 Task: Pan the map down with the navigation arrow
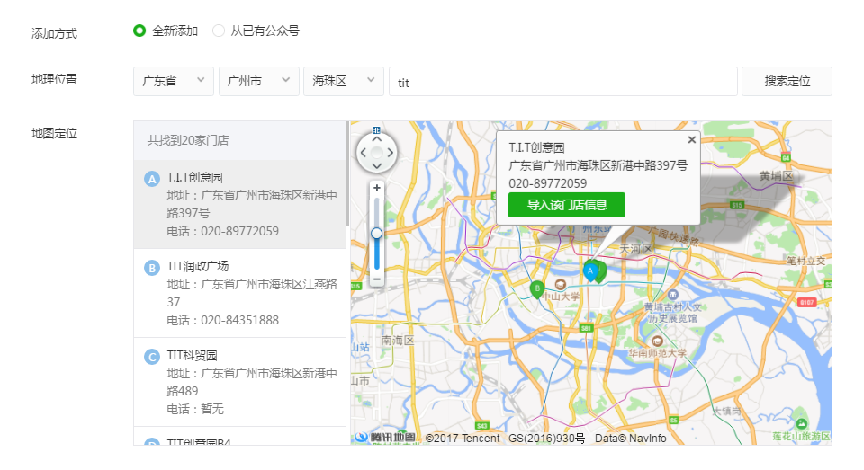pyautogui.click(x=376, y=166)
